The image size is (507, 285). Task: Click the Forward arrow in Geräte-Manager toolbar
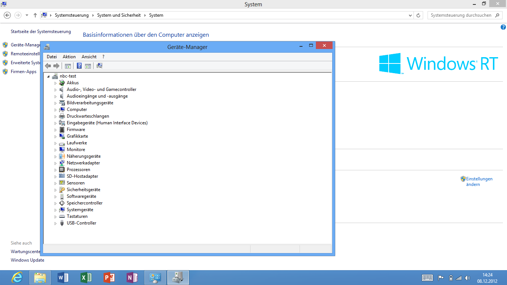pos(56,66)
